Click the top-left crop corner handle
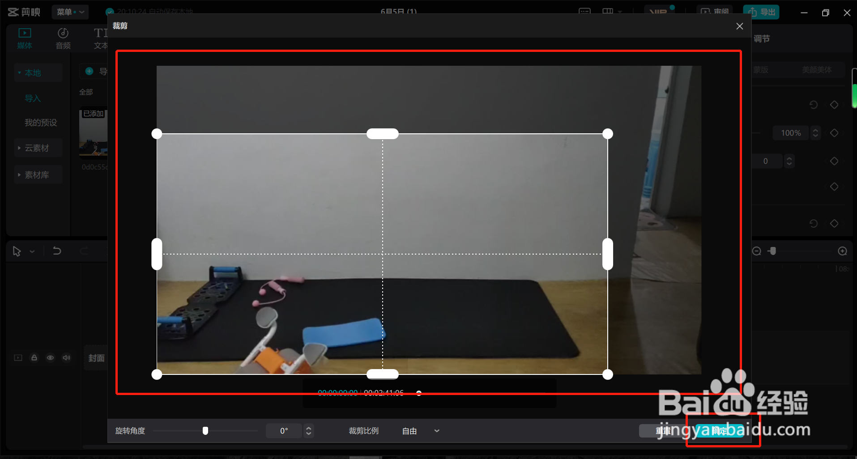857x459 pixels. (x=157, y=134)
